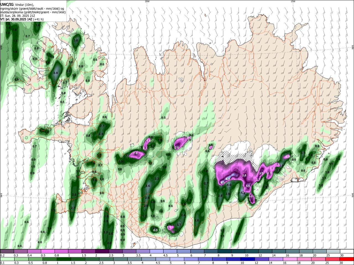Pick the dark teal snow swatch between 9 and 10

point(238,251)
